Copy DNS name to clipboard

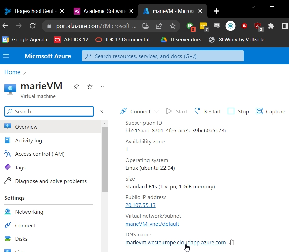231,242
